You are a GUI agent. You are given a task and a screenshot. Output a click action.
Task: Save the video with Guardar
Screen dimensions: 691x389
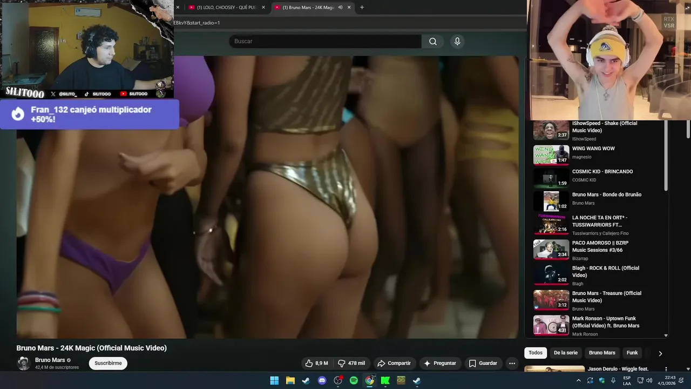(x=483, y=363)
